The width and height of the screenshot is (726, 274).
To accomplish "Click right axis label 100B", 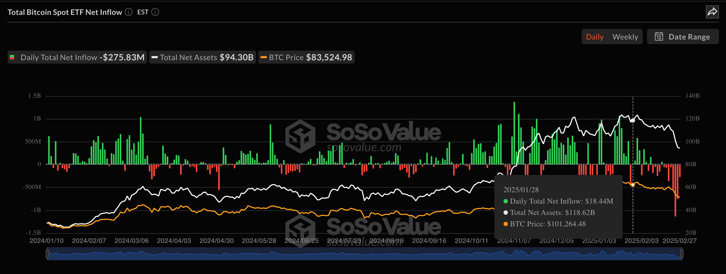I will coord(692,142).
